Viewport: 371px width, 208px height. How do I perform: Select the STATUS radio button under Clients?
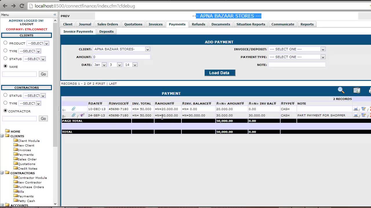tap(5, 58)
